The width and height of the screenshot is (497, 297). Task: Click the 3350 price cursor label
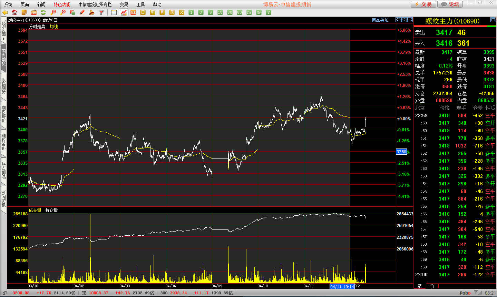click(401, 152)
